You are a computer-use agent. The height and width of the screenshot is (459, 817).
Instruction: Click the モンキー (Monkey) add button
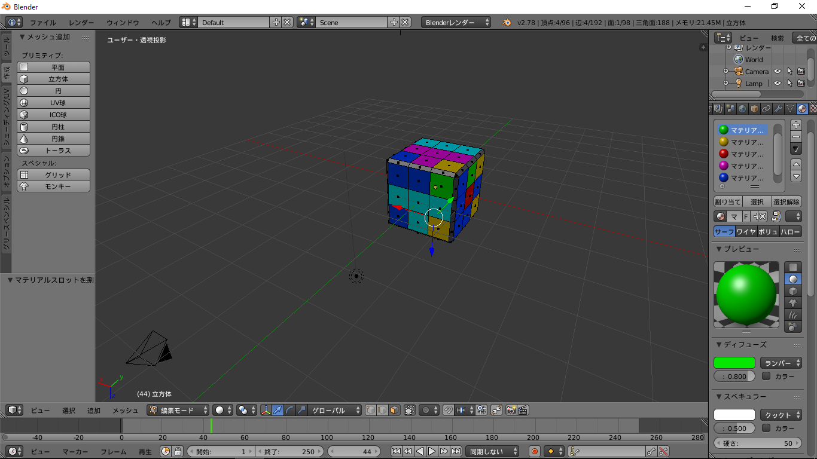54,186
